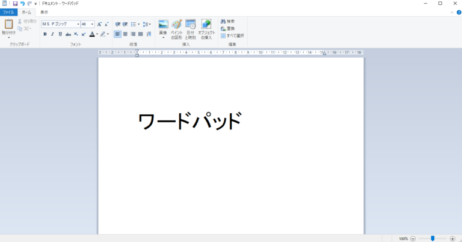This screenshot has width=462, height=242.
Task: Click 切り取り cut button
Action: [x=27, y=21]
